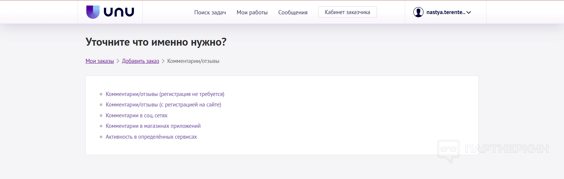Click the breadcrumb arrow after Мои заказы
The height and width of the screenshot is (179, 564).
click(118, 61)
